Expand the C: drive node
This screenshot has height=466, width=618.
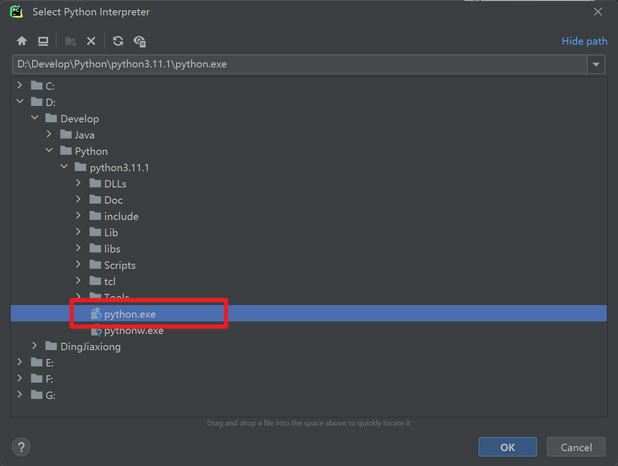(20, 85)
